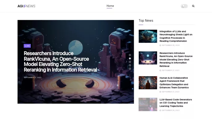Open the hooded figure article thumbnail

click(x=148, y=83)
